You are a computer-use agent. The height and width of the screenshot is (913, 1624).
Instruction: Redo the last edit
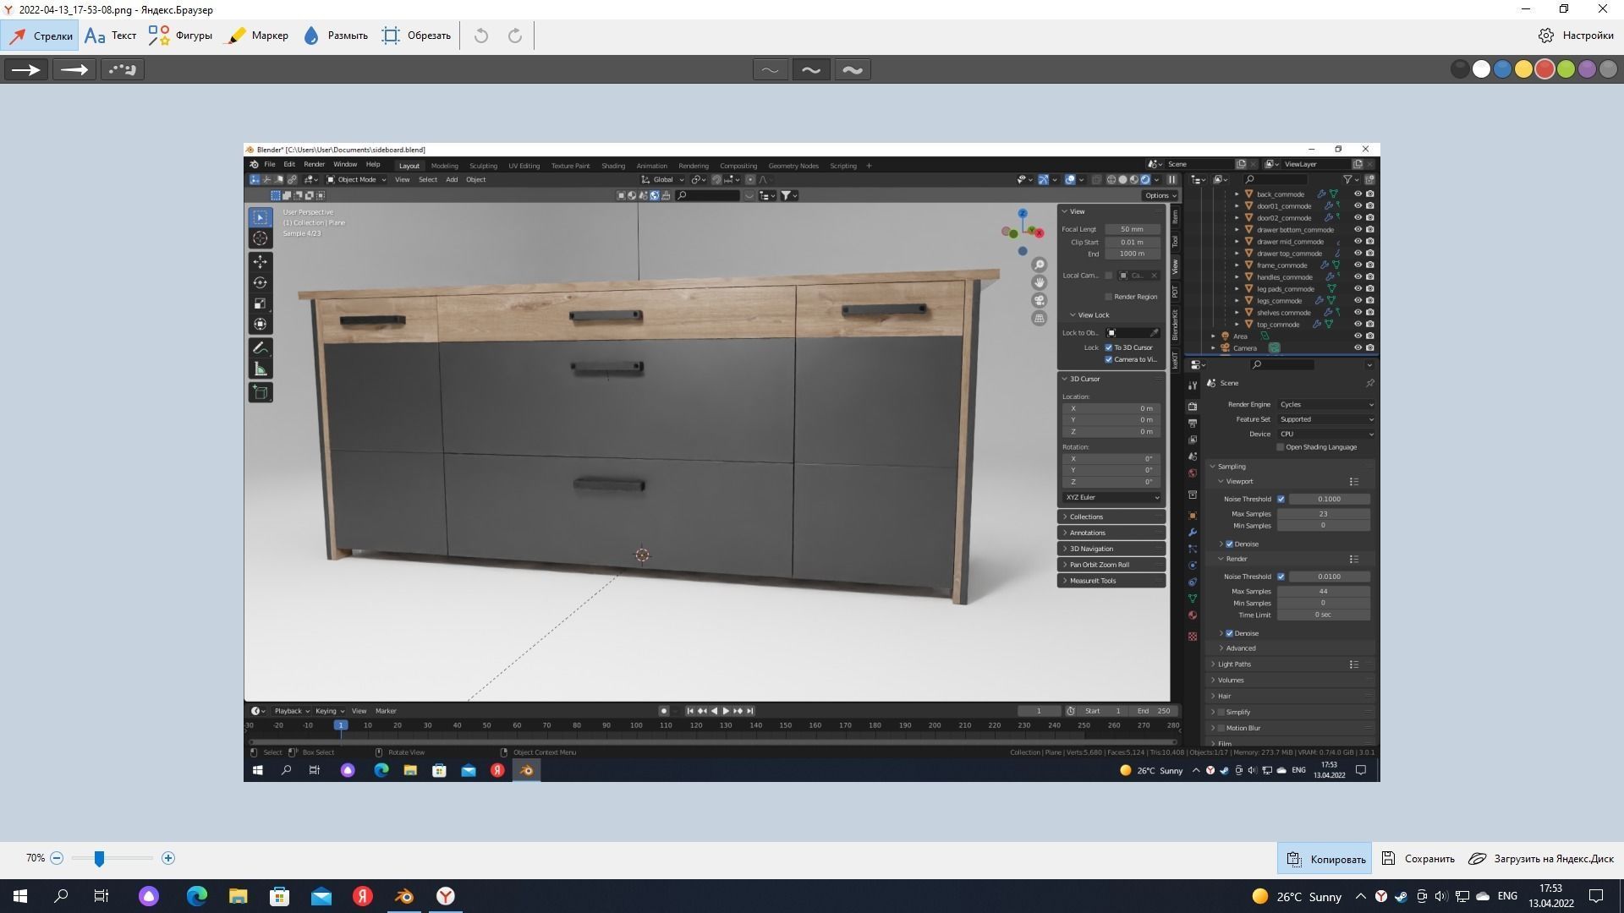pyautogui.click(x=514, y=36)
